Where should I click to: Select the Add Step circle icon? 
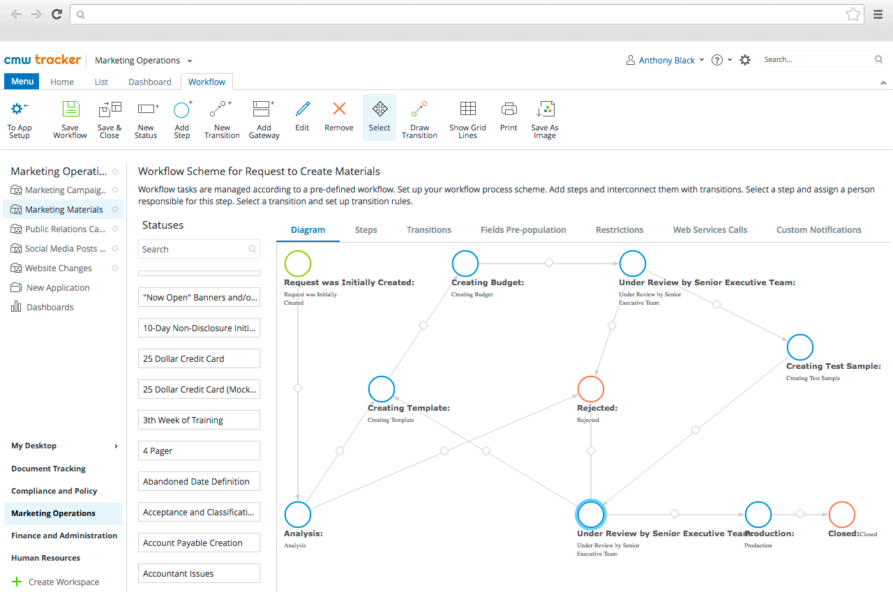click(182, 109)
